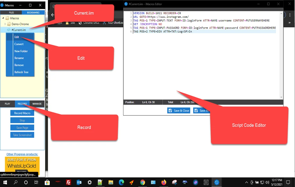The height and width of the screenshot is (187, 295).
Task: Click the iMacros globe icon in the taskbar
Action: [217, 182]
